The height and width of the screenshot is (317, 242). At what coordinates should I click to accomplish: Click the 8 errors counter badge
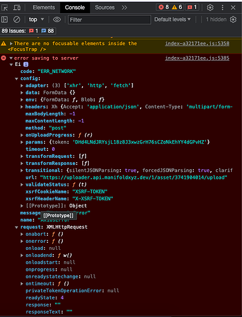164,7
